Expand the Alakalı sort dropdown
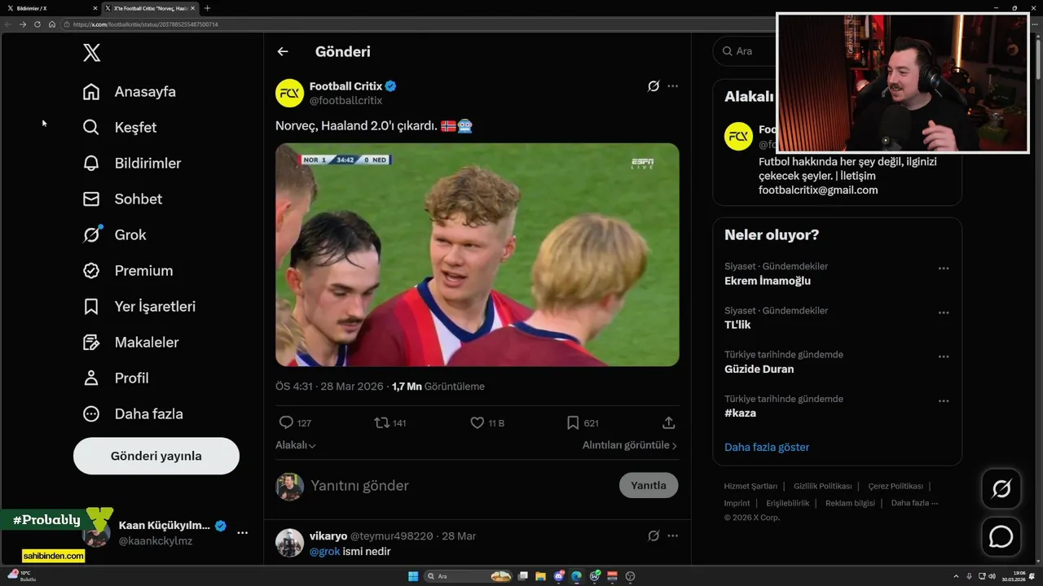1043x586 pixels. click(296, 445)
